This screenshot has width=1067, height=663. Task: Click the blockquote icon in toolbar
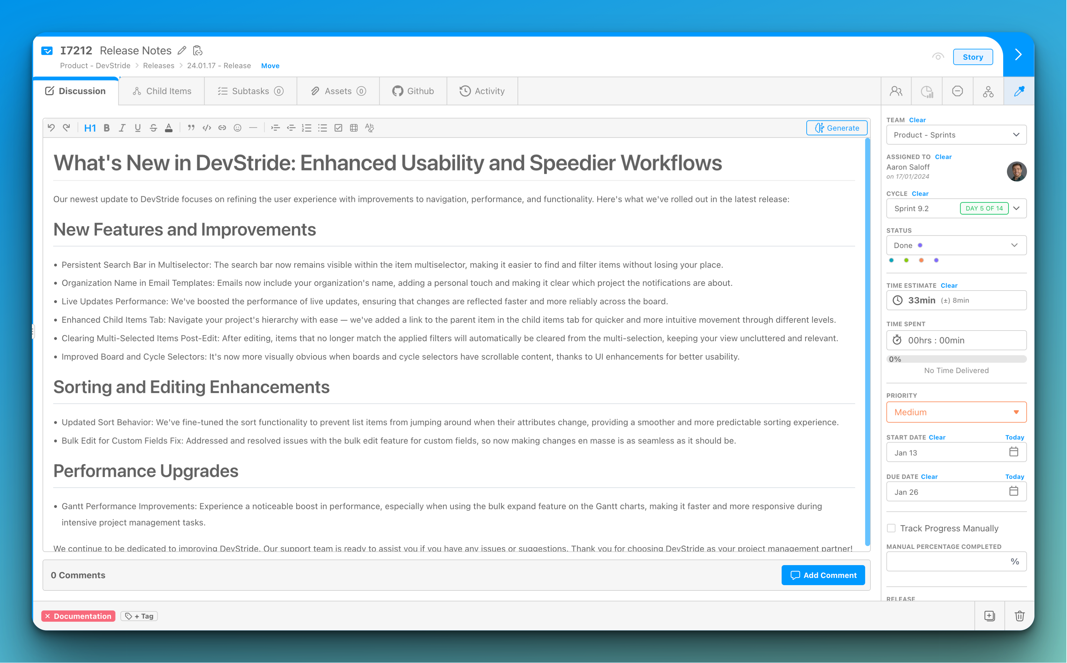click(x=191, y=128)
